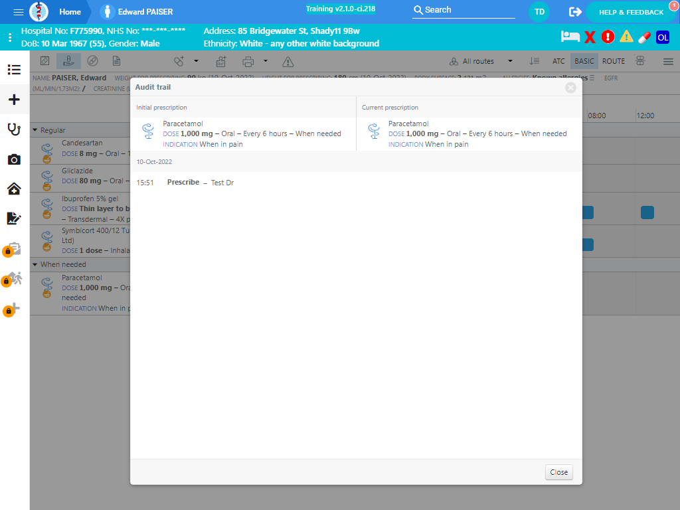This screenshot has height=510, width=680.
Task: Switch to ATC grouping
Action: [x=558, y=61]
